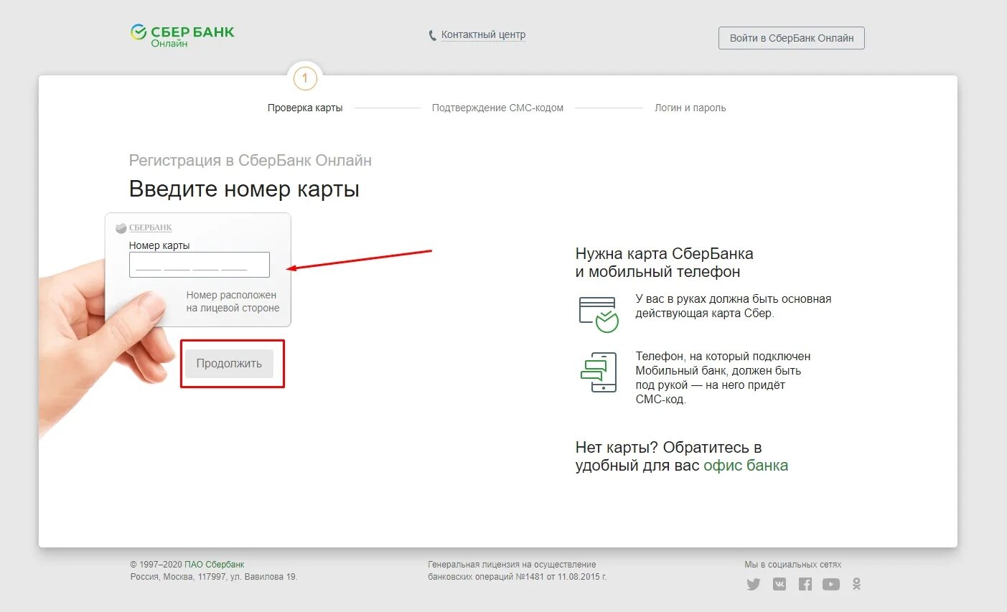This screenshot has height=612, width=1007.
Task: Click the small Сбербанк logo on card
Action: click(x=144, y=227)
